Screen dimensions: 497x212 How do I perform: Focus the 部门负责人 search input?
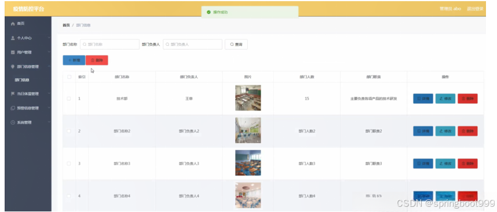tap(192, 45)
